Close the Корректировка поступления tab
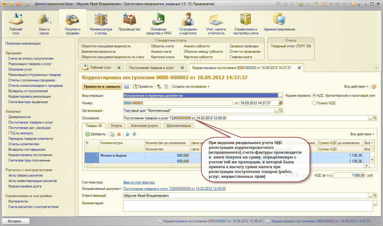This screenshot has height=226, width=383. tap(299, 68)
